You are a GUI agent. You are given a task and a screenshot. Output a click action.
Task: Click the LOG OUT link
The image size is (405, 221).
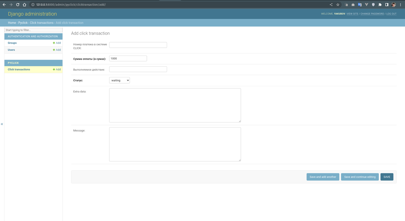(391, 14)
